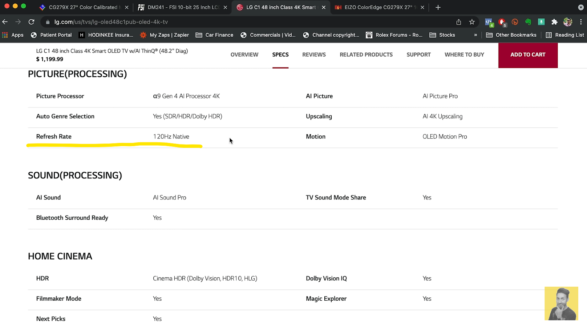Viewport: 587px width, 326px height.
Task: Click the AI 4K Upscaling value
Action: point(442,116)
